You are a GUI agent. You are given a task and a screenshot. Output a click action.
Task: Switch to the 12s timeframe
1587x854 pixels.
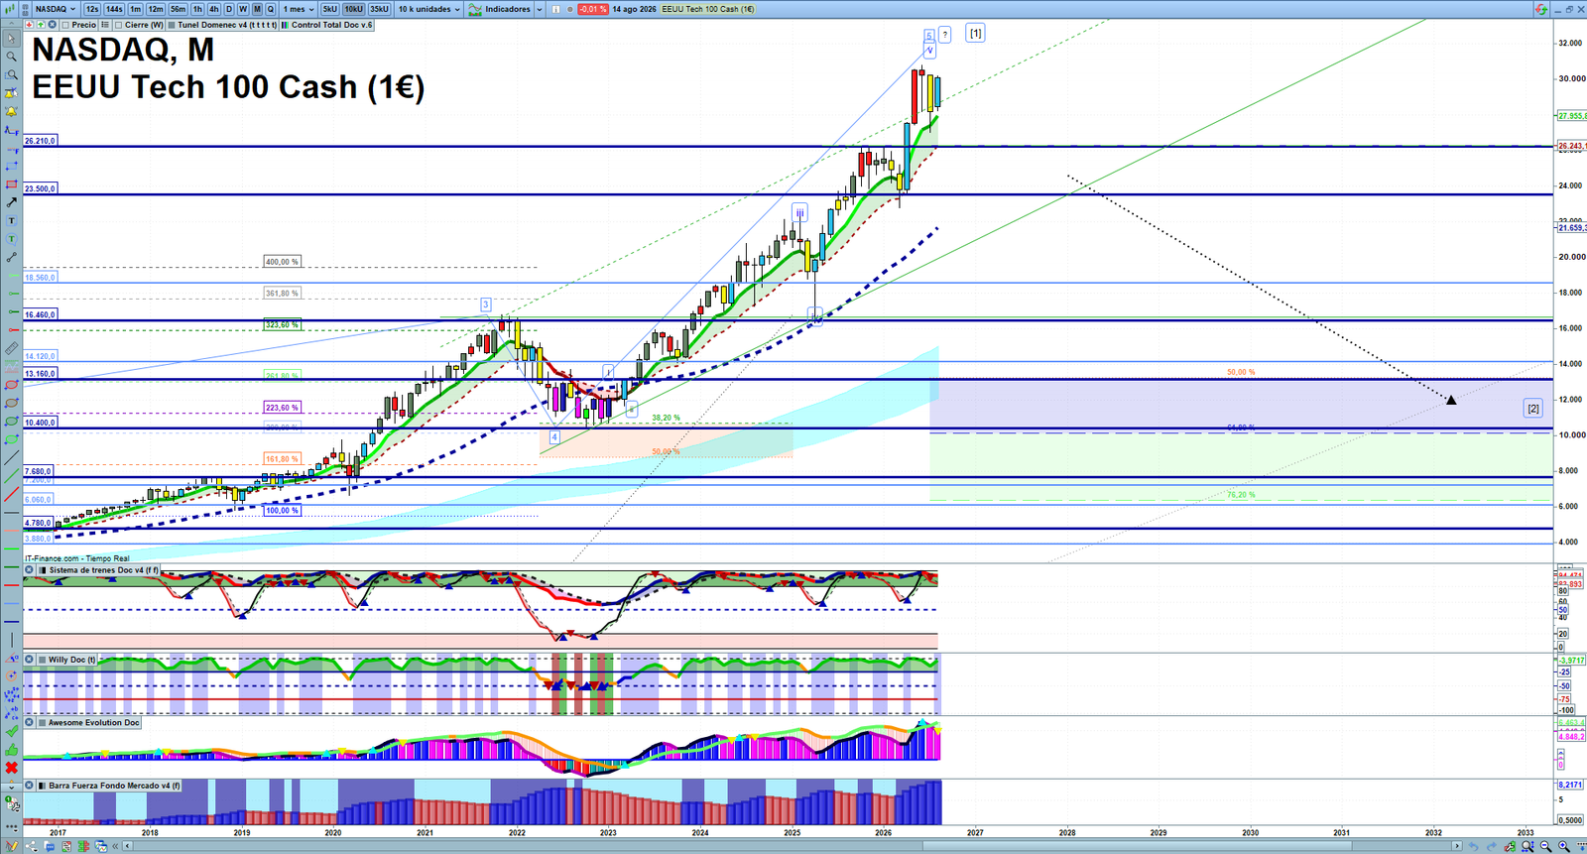point(92,9)
